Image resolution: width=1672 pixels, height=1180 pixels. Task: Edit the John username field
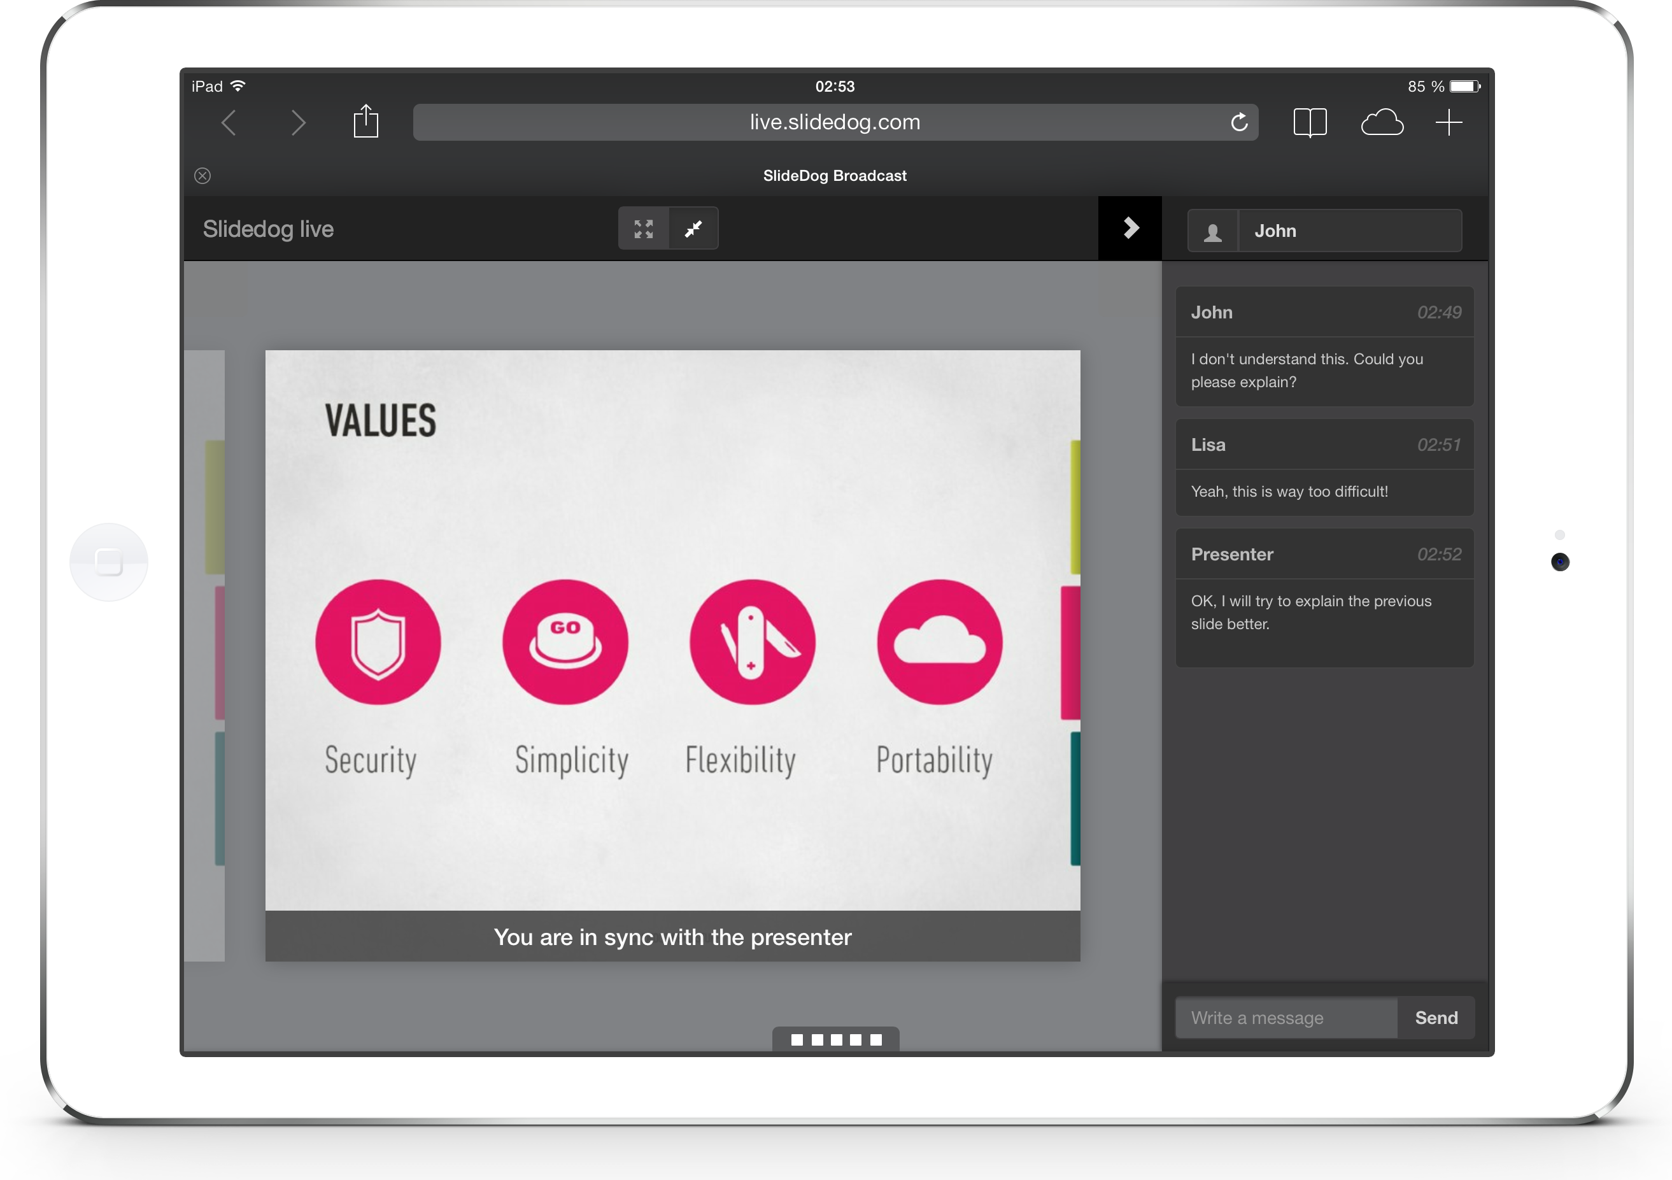tap(1349, 232)
